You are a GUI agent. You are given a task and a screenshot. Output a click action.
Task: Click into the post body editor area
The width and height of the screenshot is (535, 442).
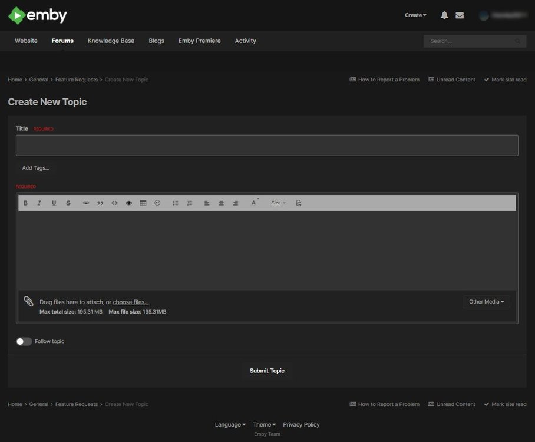pos(267,250)
